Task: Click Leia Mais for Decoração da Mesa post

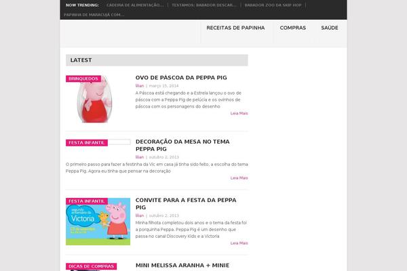Action: point(239,178)
